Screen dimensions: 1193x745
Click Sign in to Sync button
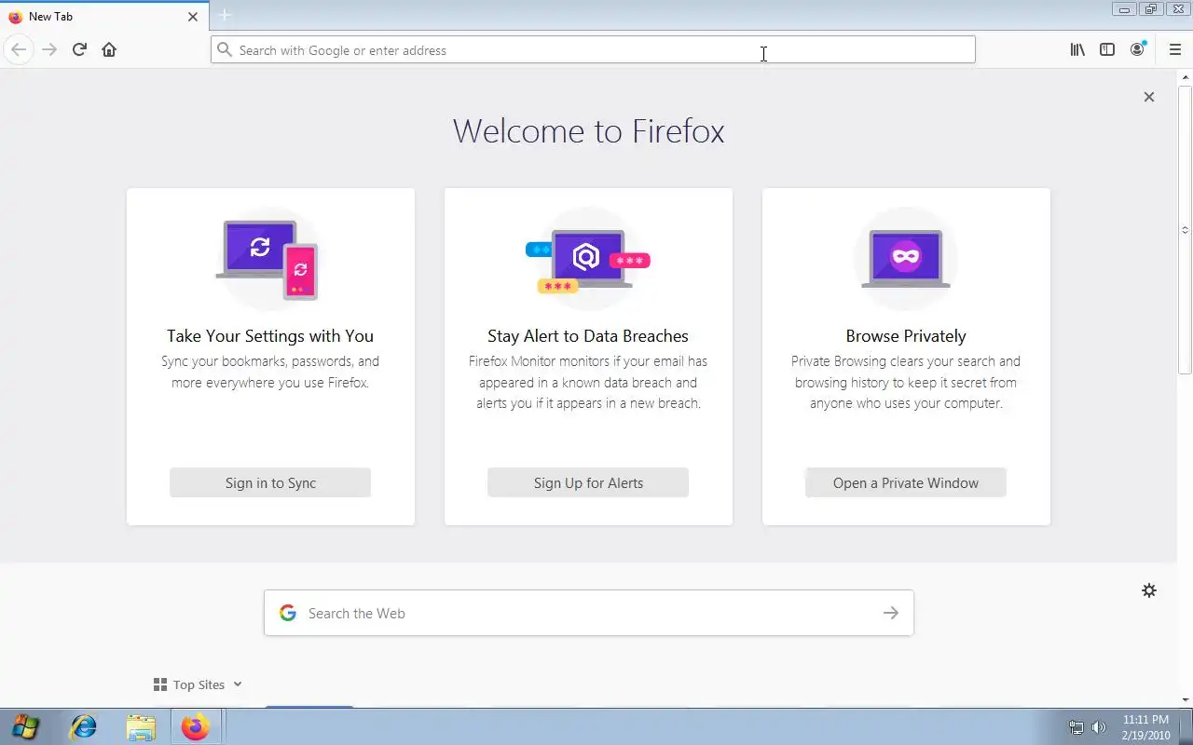point(270,482)
